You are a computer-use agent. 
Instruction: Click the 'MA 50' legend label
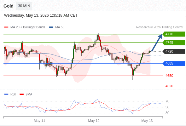click(60, 27)
